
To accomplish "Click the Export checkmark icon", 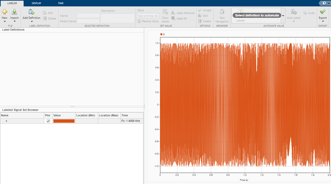I will coord(322,12).
